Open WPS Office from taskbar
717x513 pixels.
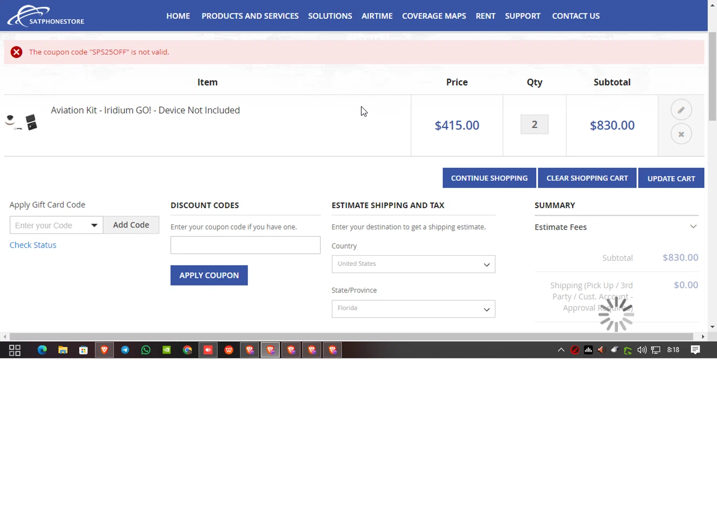(x=229, y=350)
